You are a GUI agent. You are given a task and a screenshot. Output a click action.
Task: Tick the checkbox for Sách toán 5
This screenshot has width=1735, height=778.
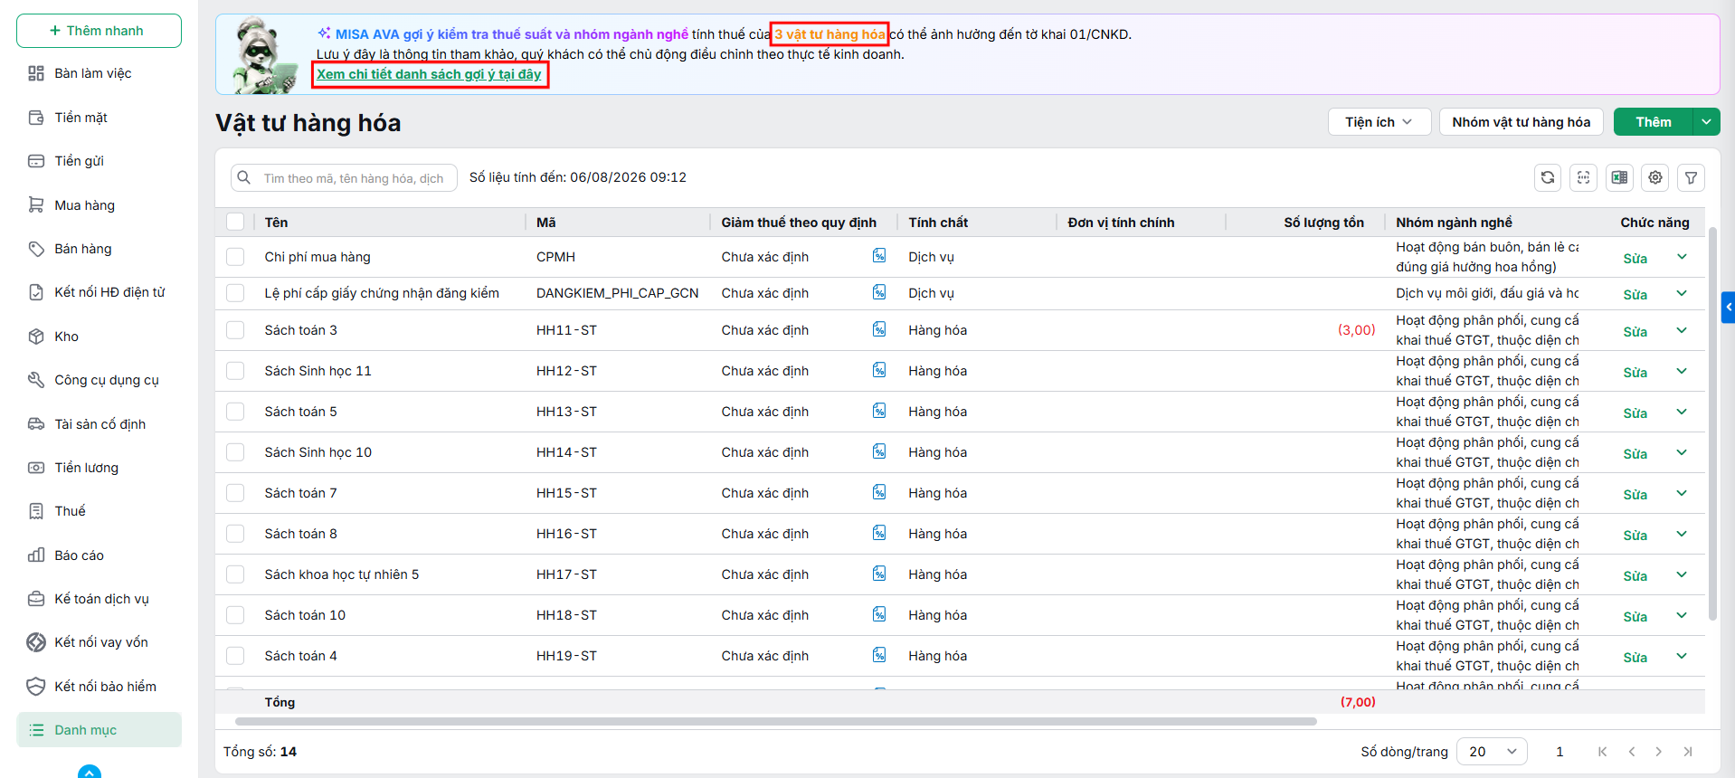pos(235,412)
